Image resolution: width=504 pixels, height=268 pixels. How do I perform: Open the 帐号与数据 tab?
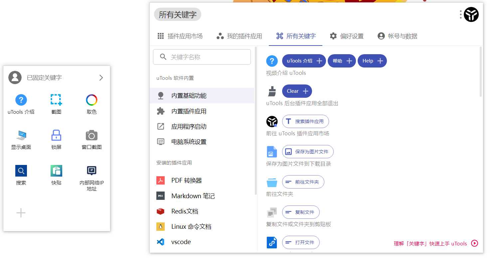coord(398,36)
